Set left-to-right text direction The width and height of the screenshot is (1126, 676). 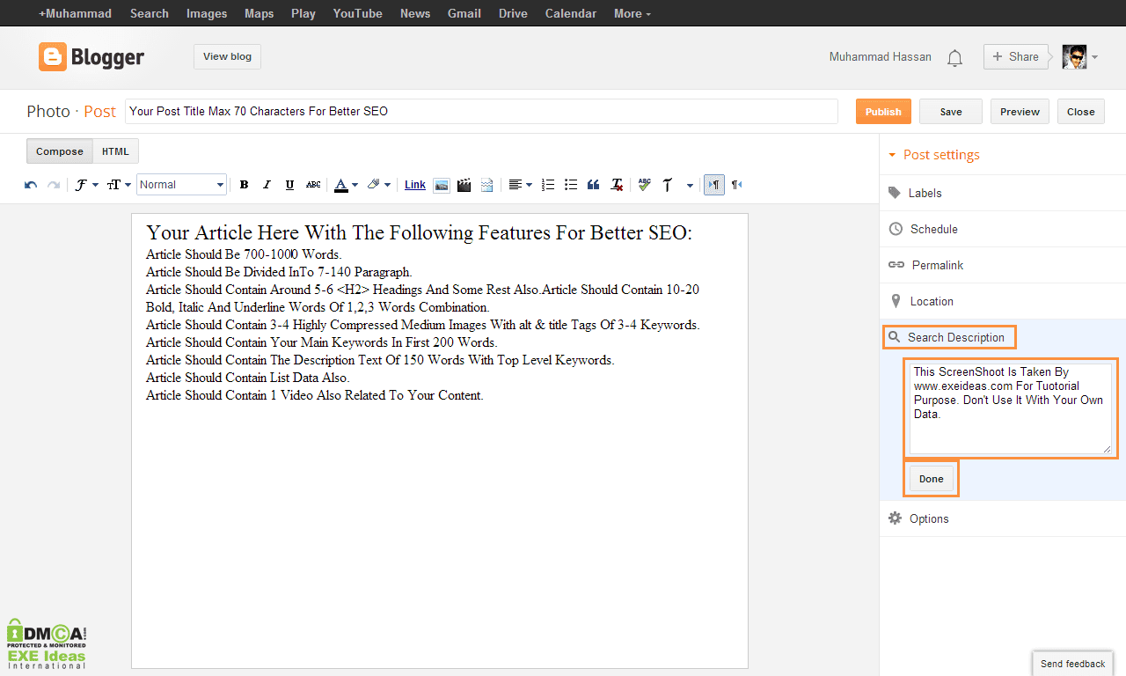[x=714, y=185]
